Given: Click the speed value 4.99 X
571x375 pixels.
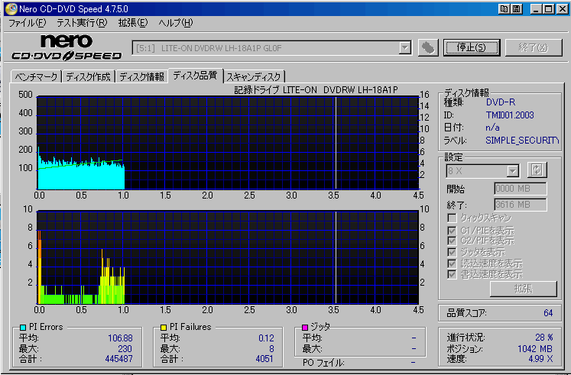Looking at the screenshot, I should tap(540, 359).
